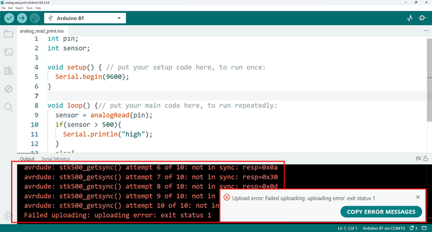
Task: Open the File menu
Action: tap(3, 8)
